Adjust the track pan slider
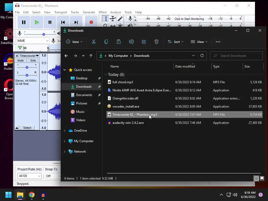 pyautogui.click(x=27, y=75)
